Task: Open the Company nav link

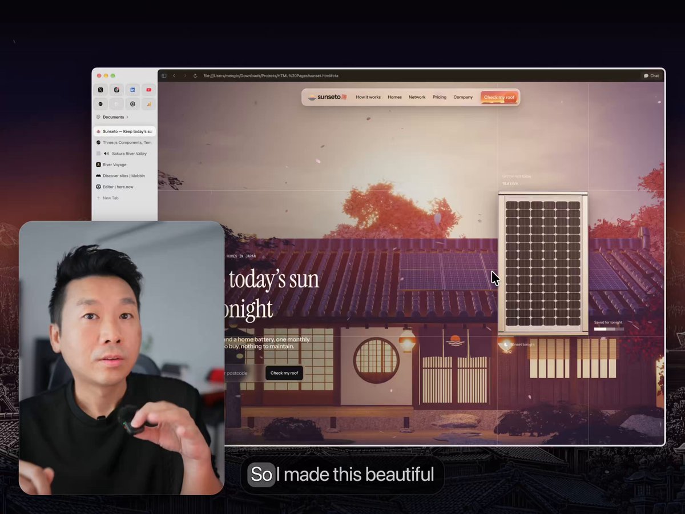Action: [x=463, y=97]
